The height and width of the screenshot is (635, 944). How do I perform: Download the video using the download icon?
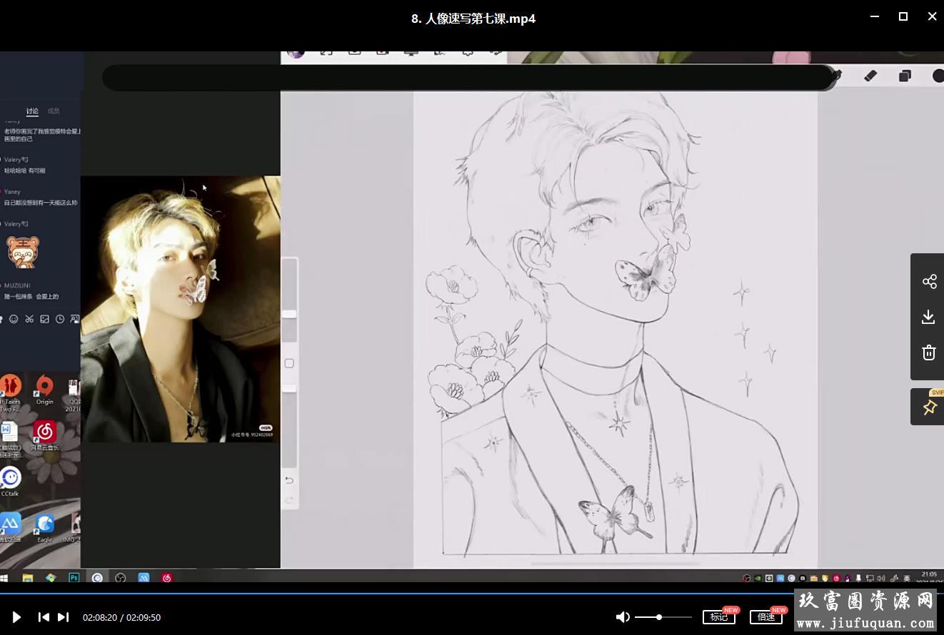(928, 317)
